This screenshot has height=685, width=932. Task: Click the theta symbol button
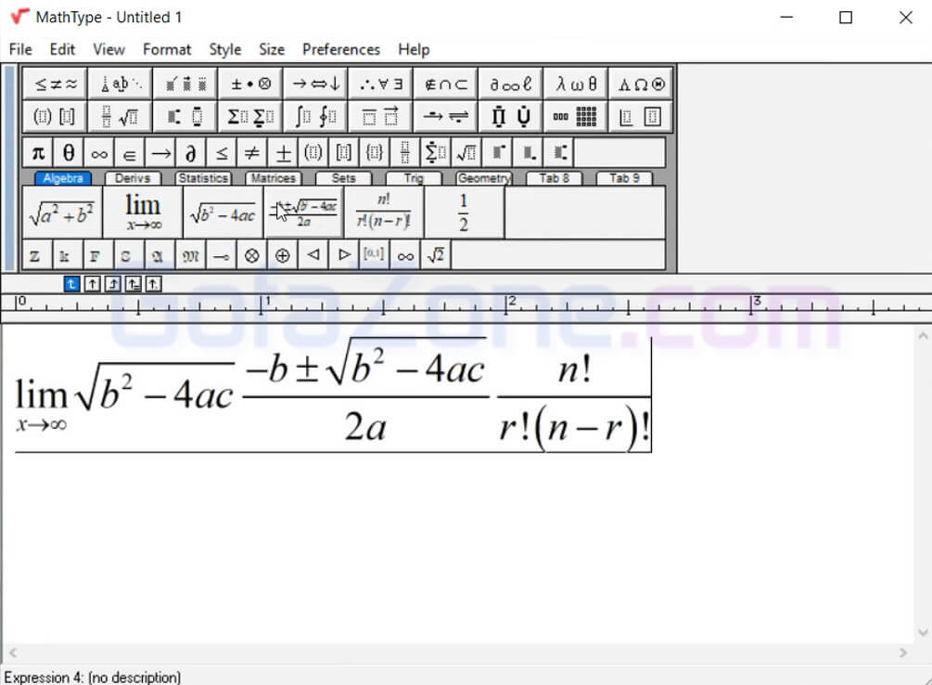69,153
